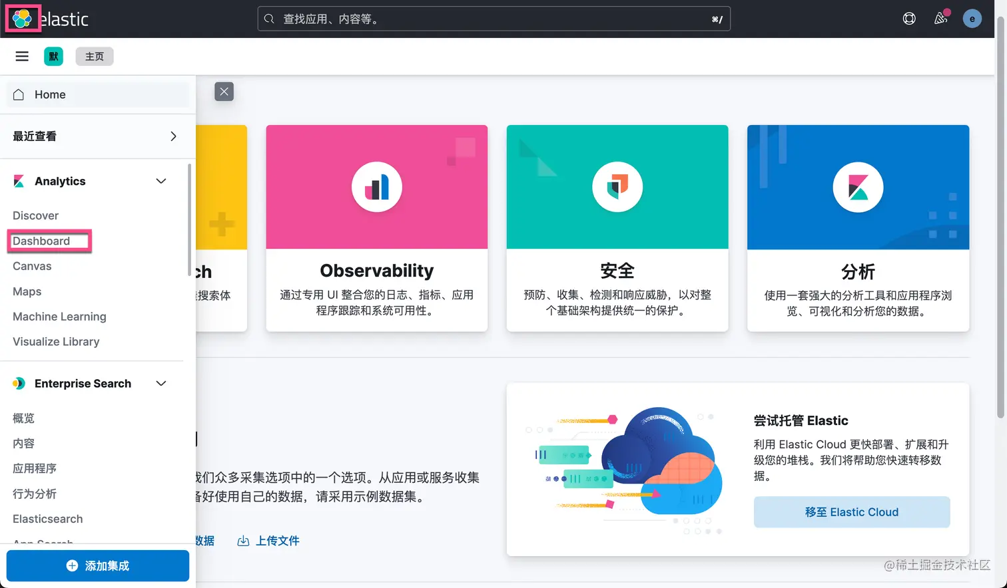Click the 添加集成 button
This screenshot has height=588, width=1007.
point(98,565)
